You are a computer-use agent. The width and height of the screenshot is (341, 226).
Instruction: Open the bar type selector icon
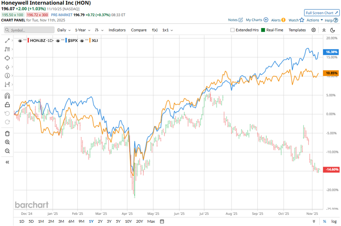[97, 30]
